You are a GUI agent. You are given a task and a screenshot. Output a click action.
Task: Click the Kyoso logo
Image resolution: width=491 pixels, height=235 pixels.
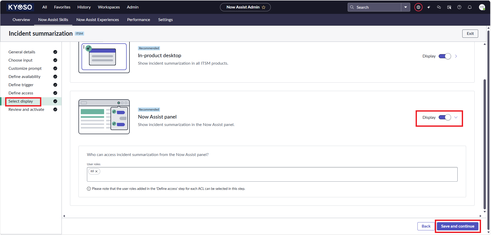[20, 7]
